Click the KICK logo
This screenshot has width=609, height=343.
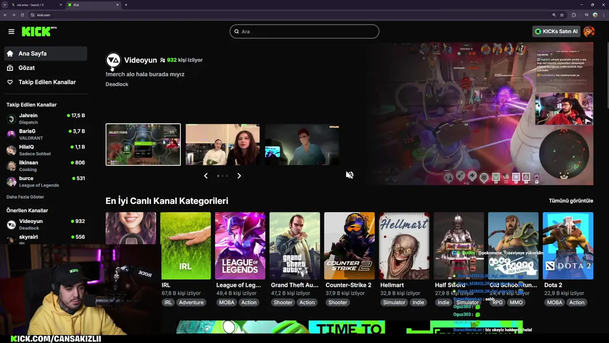coord(39,31)
